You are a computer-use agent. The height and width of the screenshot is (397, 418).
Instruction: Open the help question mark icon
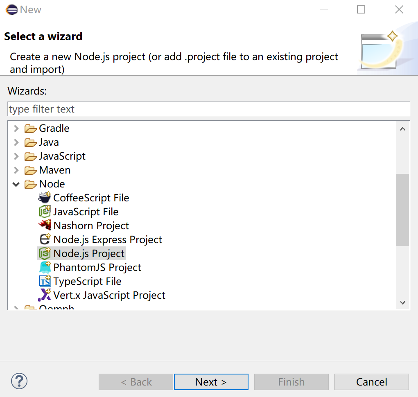[x=19, y=381]
